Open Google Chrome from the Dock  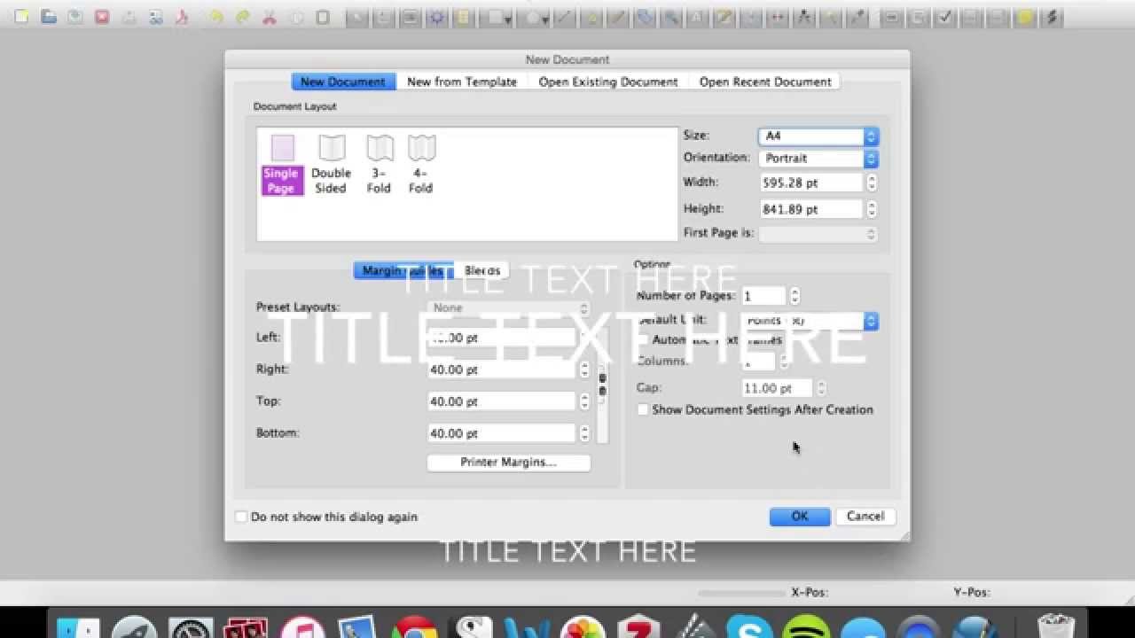point(413,627)
